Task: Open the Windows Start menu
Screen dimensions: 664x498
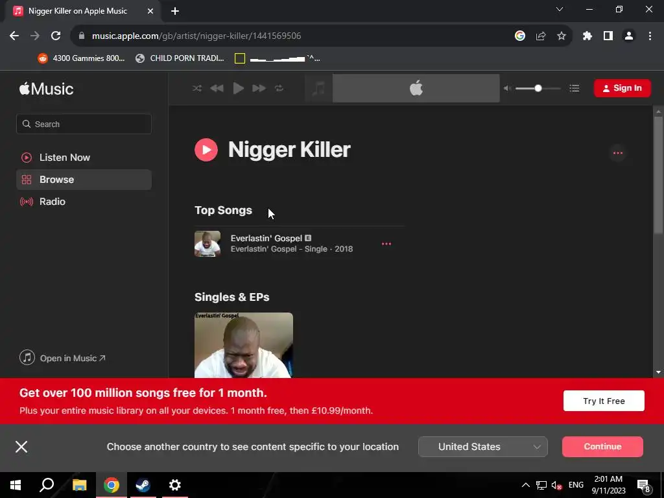Action: click(16, 485)
